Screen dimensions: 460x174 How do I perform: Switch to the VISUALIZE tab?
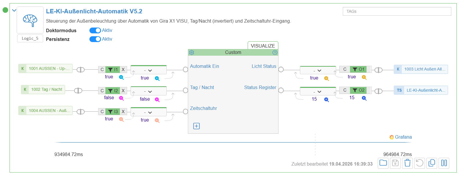(x=263, y=46)
